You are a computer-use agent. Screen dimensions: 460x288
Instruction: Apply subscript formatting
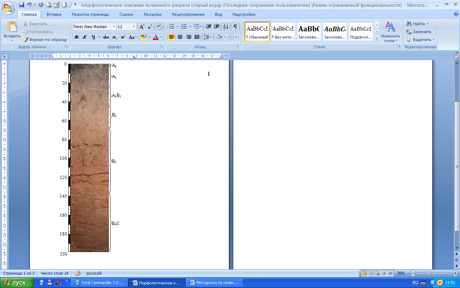coord(115,37)
